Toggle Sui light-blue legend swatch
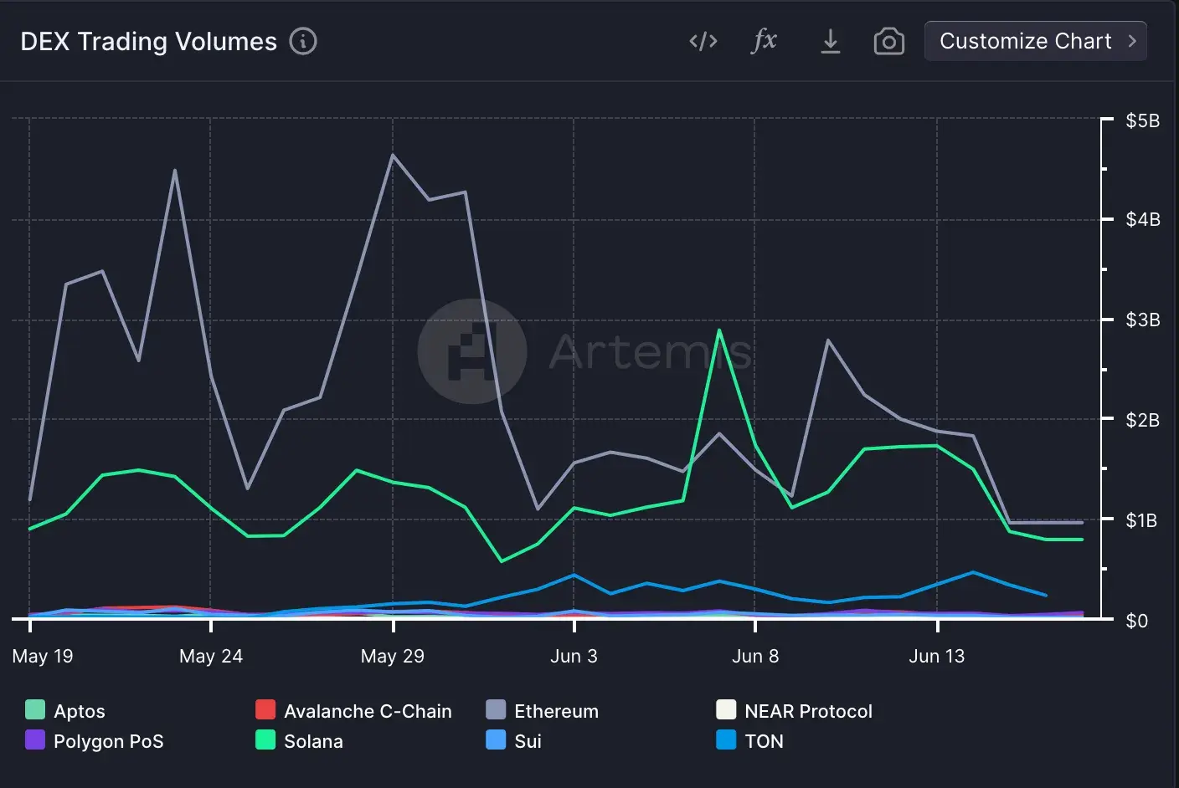Viewport: 1179px width, 788px height. (x=496, y=740)
